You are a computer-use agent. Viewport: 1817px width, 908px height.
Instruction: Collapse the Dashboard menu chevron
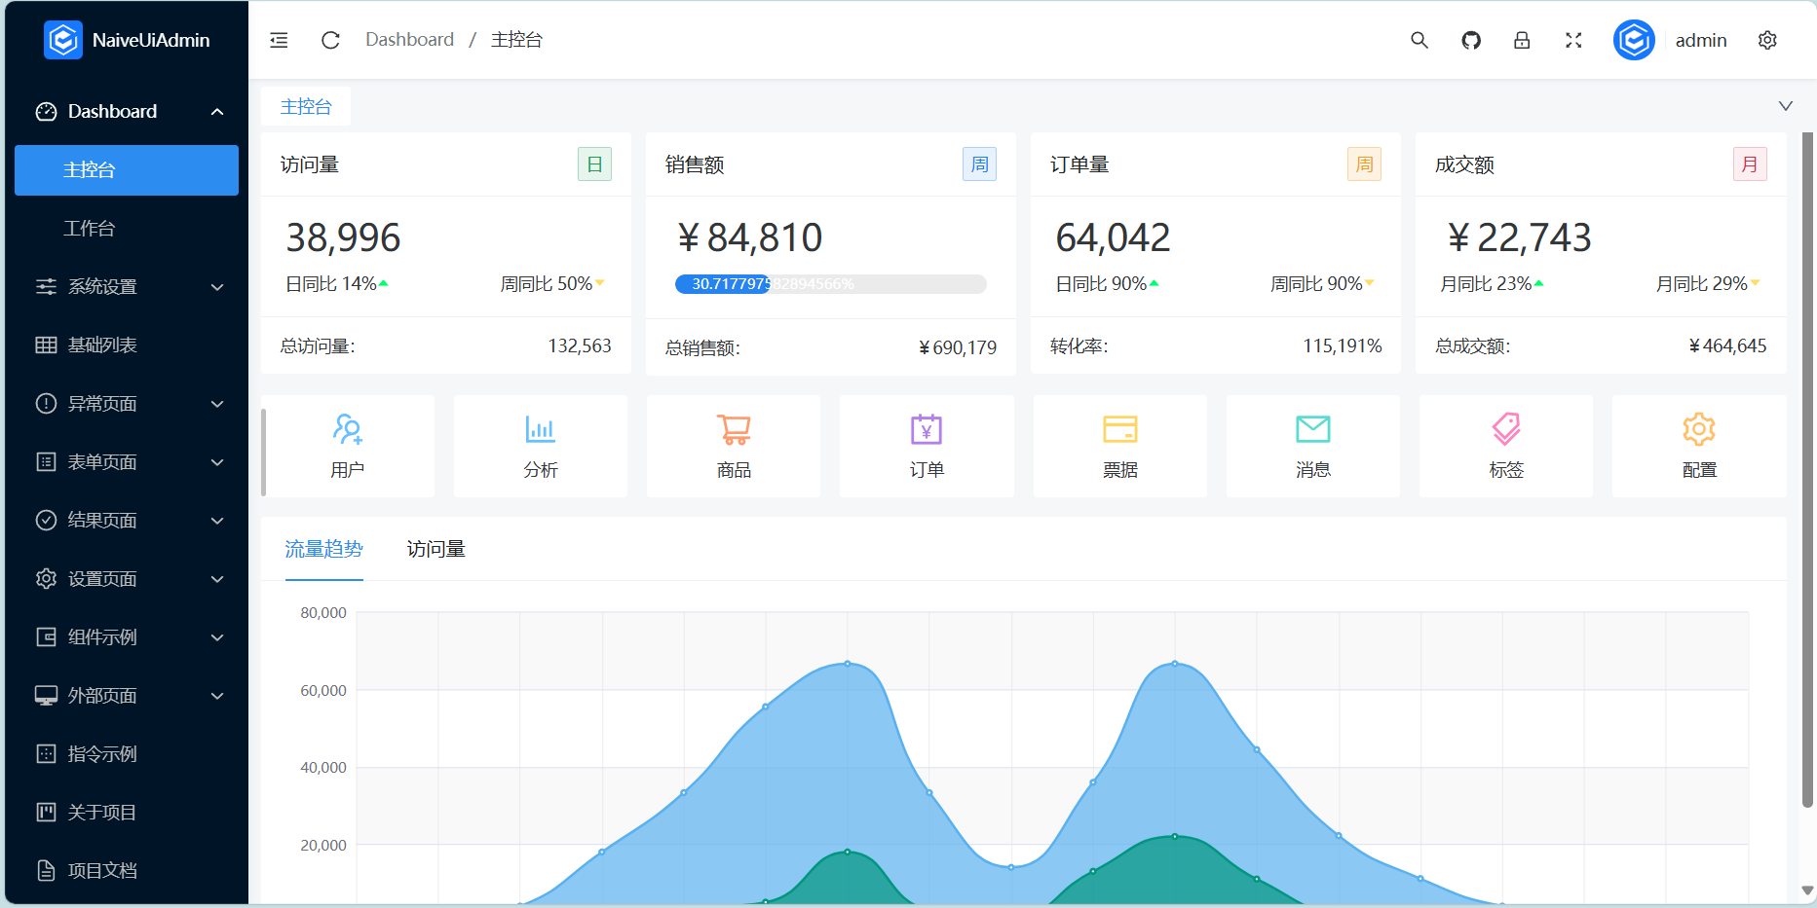[217, 112]
